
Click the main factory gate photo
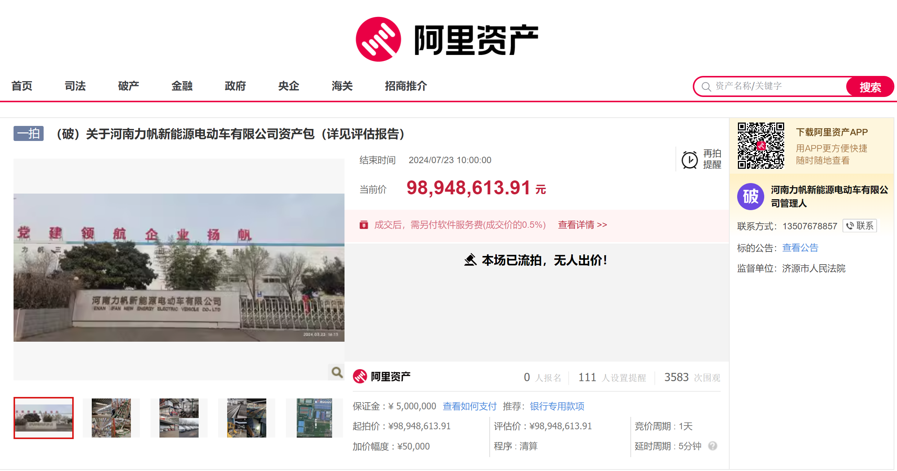click(179, 268)
